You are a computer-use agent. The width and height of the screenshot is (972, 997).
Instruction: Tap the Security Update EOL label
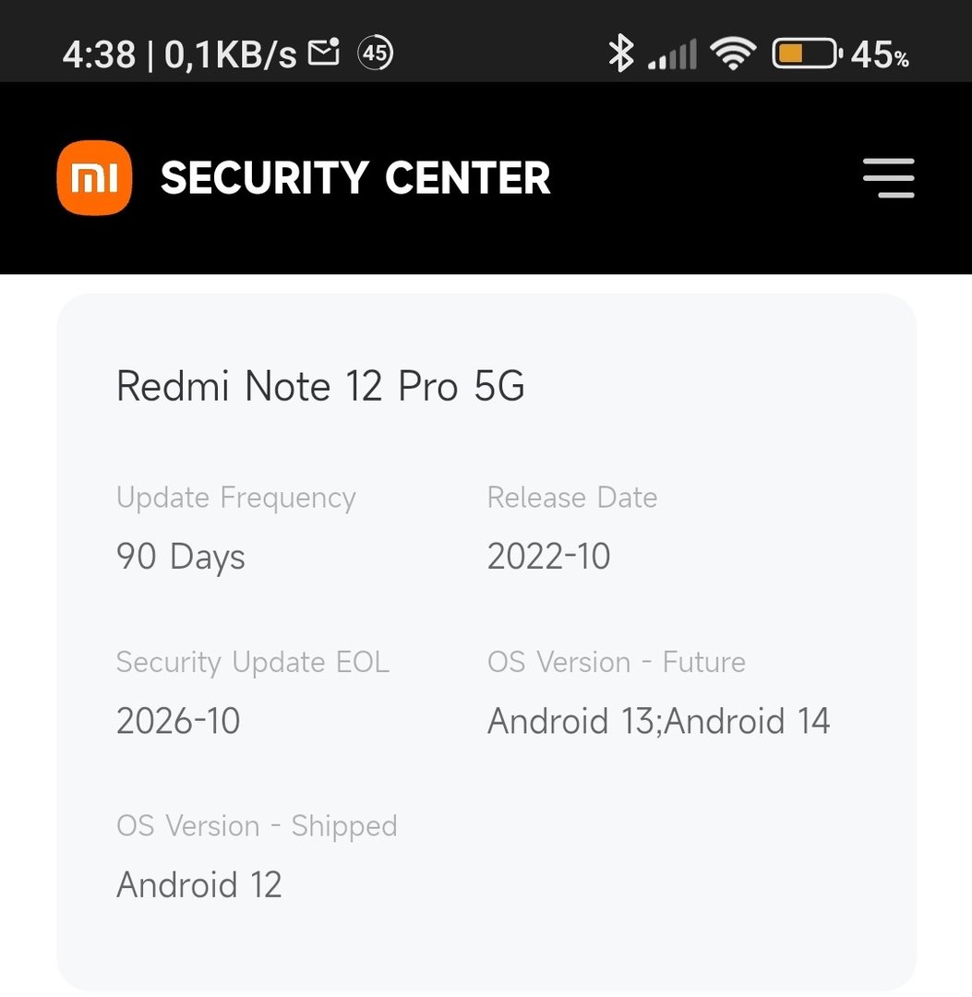pos(253,662)
